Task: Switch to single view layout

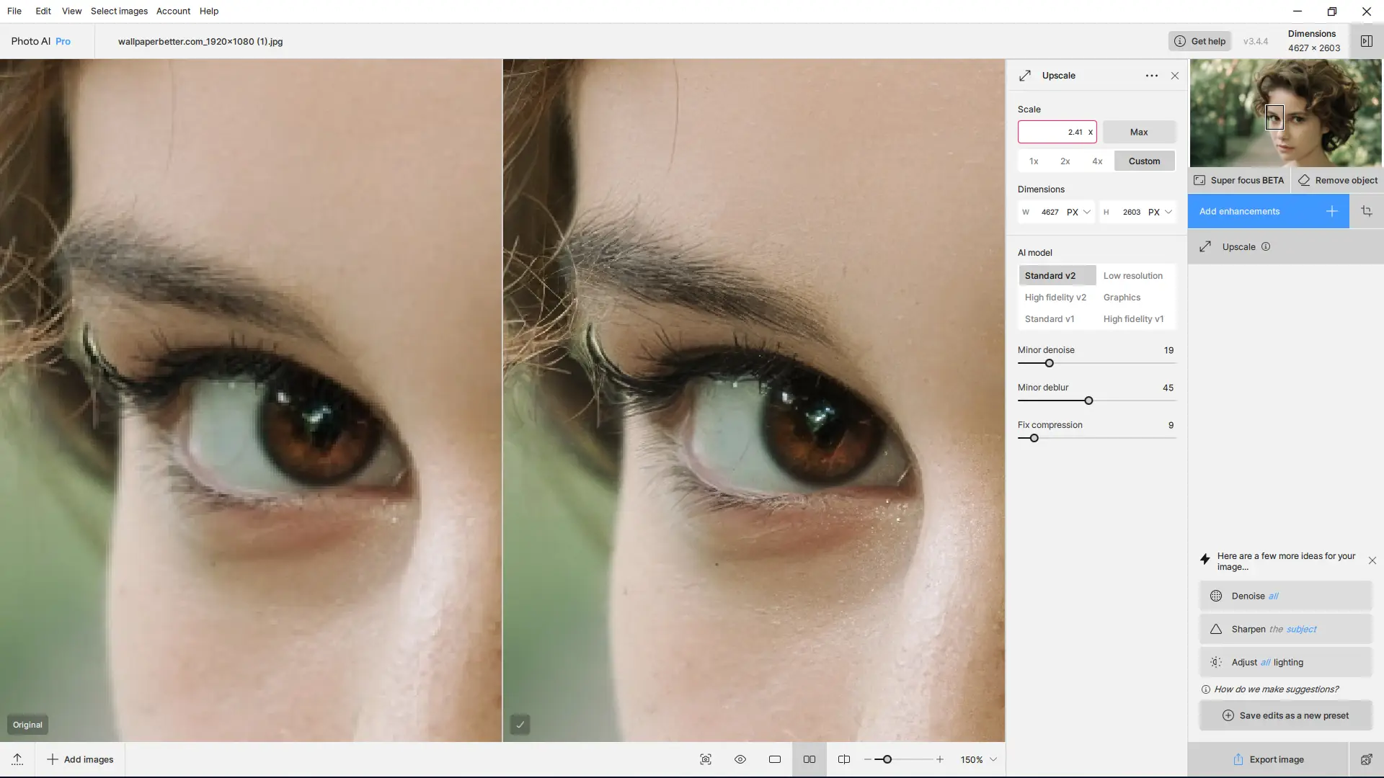Action: pos(775,759)
